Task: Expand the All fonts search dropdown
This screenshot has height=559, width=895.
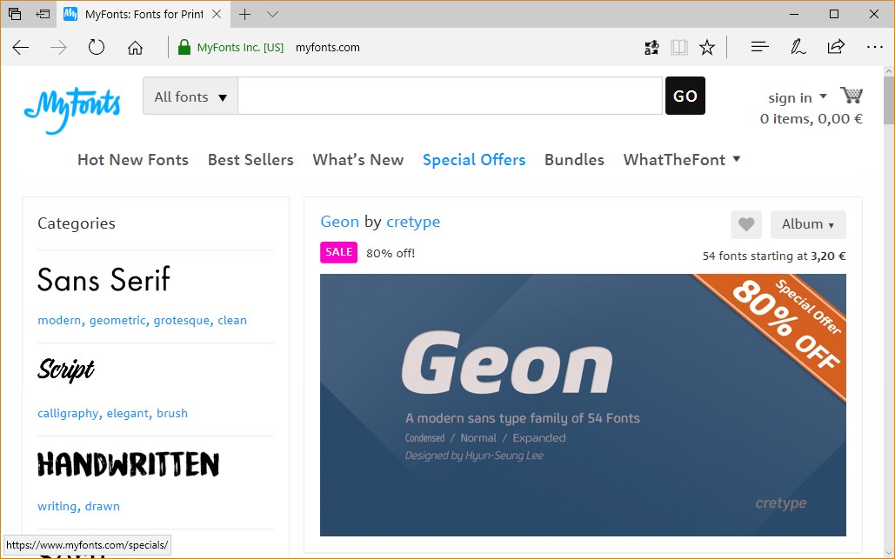Action: coord(190,96)
